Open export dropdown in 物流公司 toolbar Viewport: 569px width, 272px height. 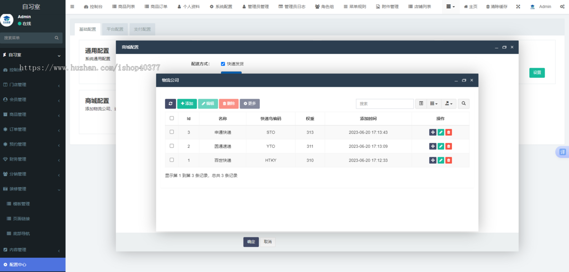tap(449, 103)
